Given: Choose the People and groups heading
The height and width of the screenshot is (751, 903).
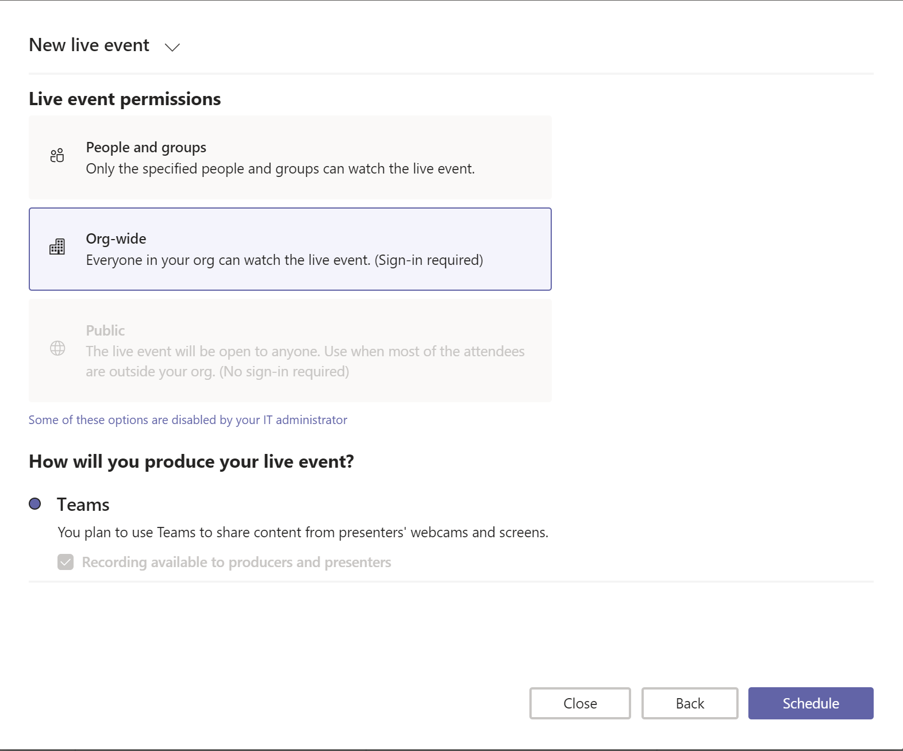Looking at the screenshot, I should pyautogui.click(x=146, y=148).
